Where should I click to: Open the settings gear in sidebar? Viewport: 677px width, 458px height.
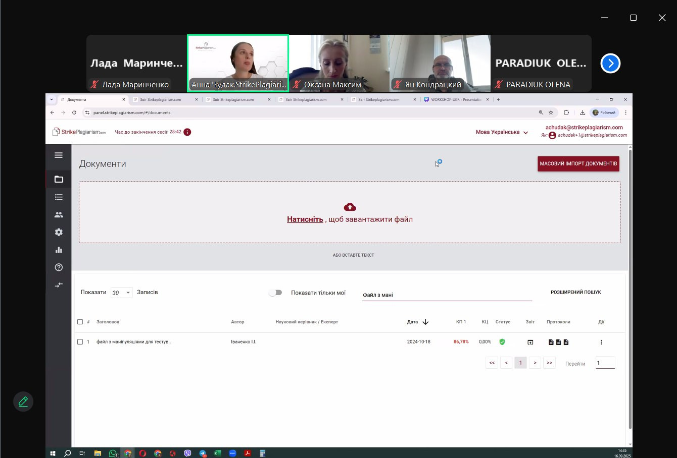pos(59,232)
